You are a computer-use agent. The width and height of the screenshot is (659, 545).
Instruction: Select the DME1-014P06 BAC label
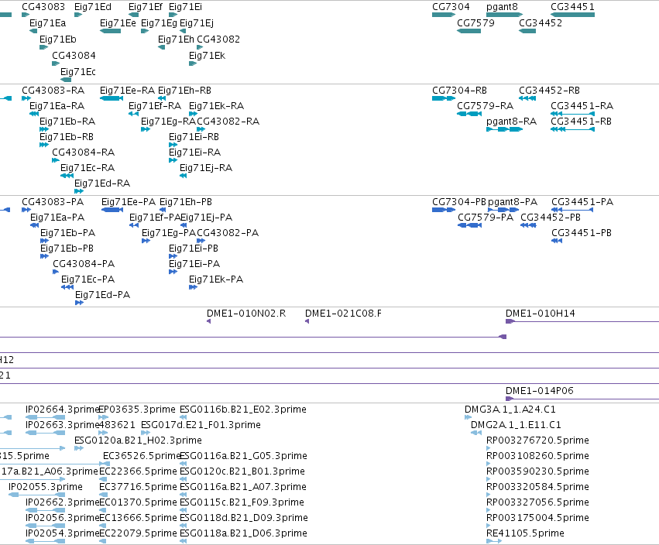click(x=539, y=391)
